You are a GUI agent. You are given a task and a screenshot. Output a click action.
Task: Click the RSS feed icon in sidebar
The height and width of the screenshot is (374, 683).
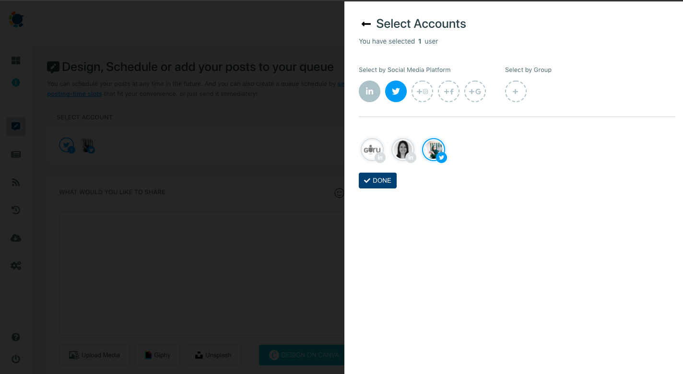pos(16,182)
